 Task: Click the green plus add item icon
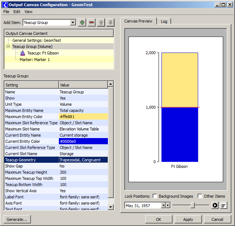coord(82,23)
